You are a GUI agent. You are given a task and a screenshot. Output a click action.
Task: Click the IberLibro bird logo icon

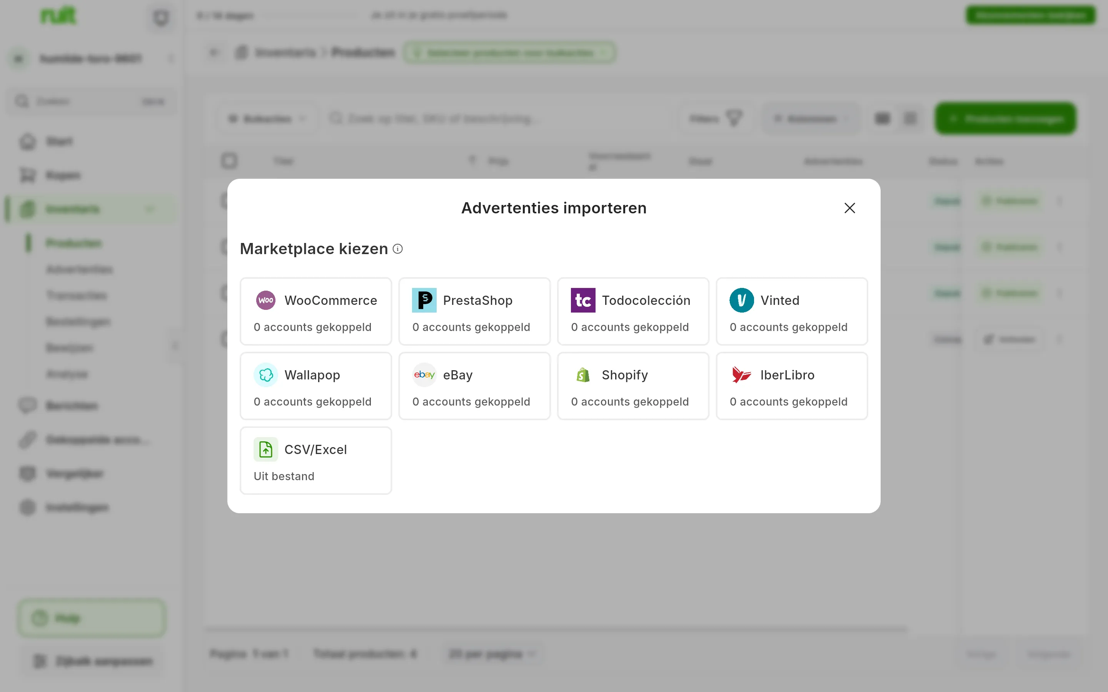point(741,375)
